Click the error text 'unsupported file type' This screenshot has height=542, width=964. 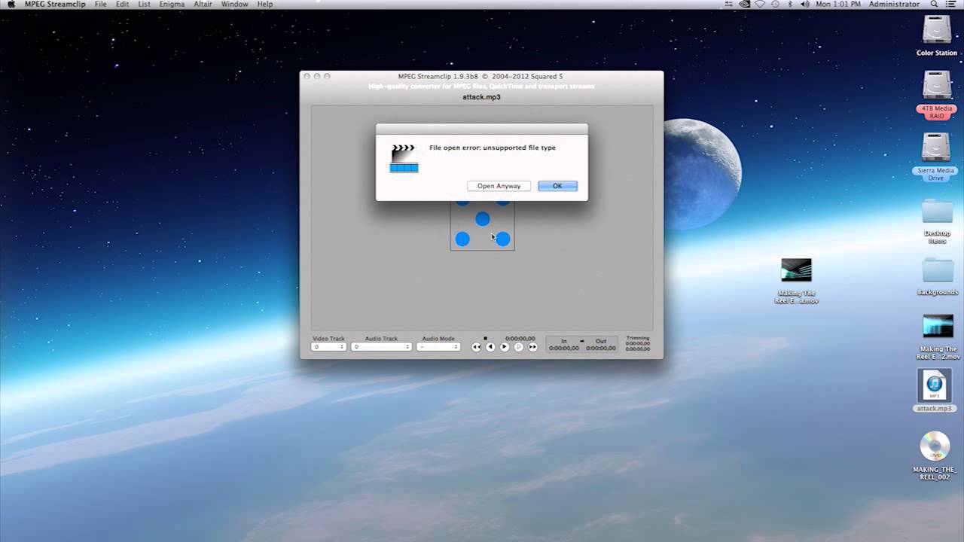coord(519,148)
